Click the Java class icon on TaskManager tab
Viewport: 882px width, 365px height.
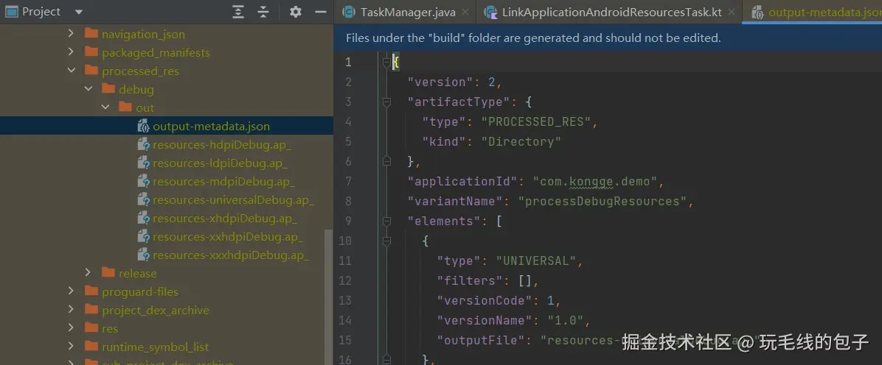349,12
